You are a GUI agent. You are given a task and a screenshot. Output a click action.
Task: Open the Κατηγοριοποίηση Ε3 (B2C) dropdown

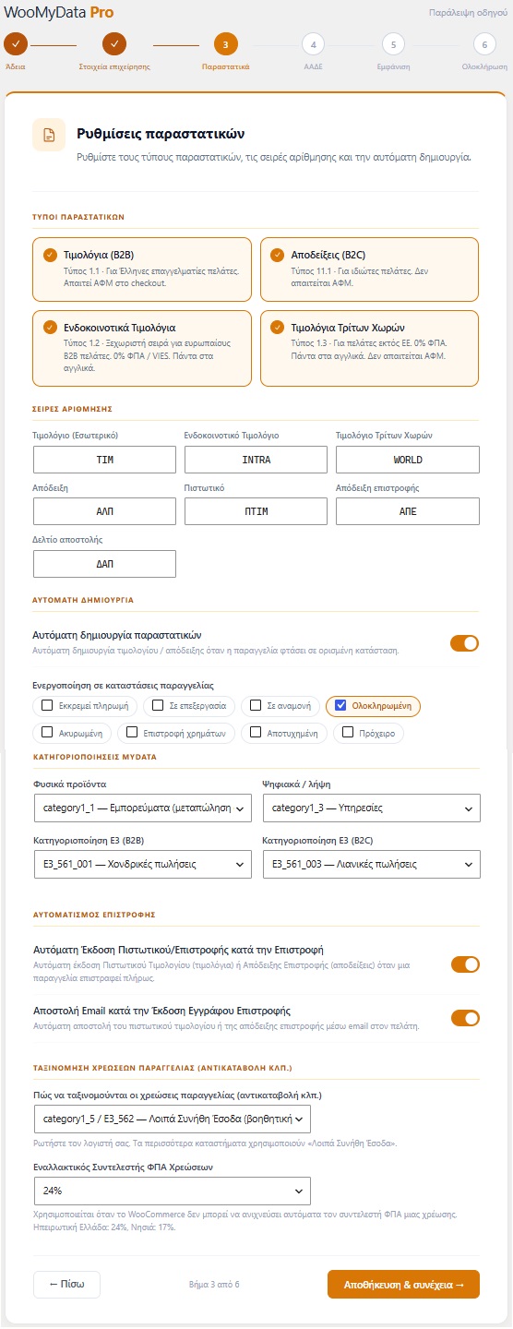point(371,865)
